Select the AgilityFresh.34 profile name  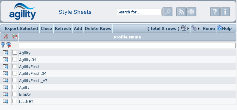coord(33,74)
